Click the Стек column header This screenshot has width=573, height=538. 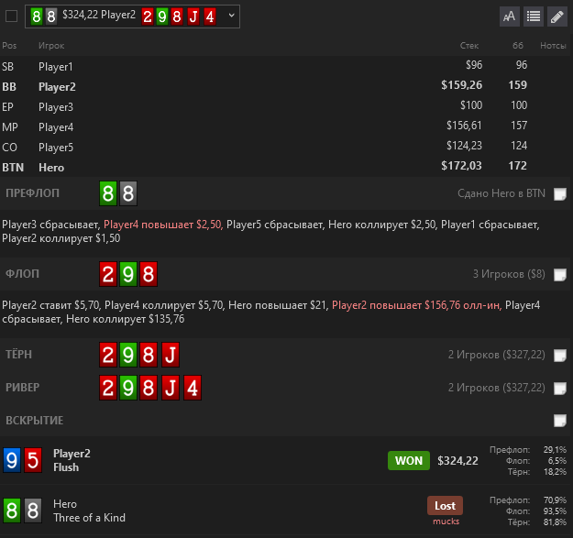[469, 46]
